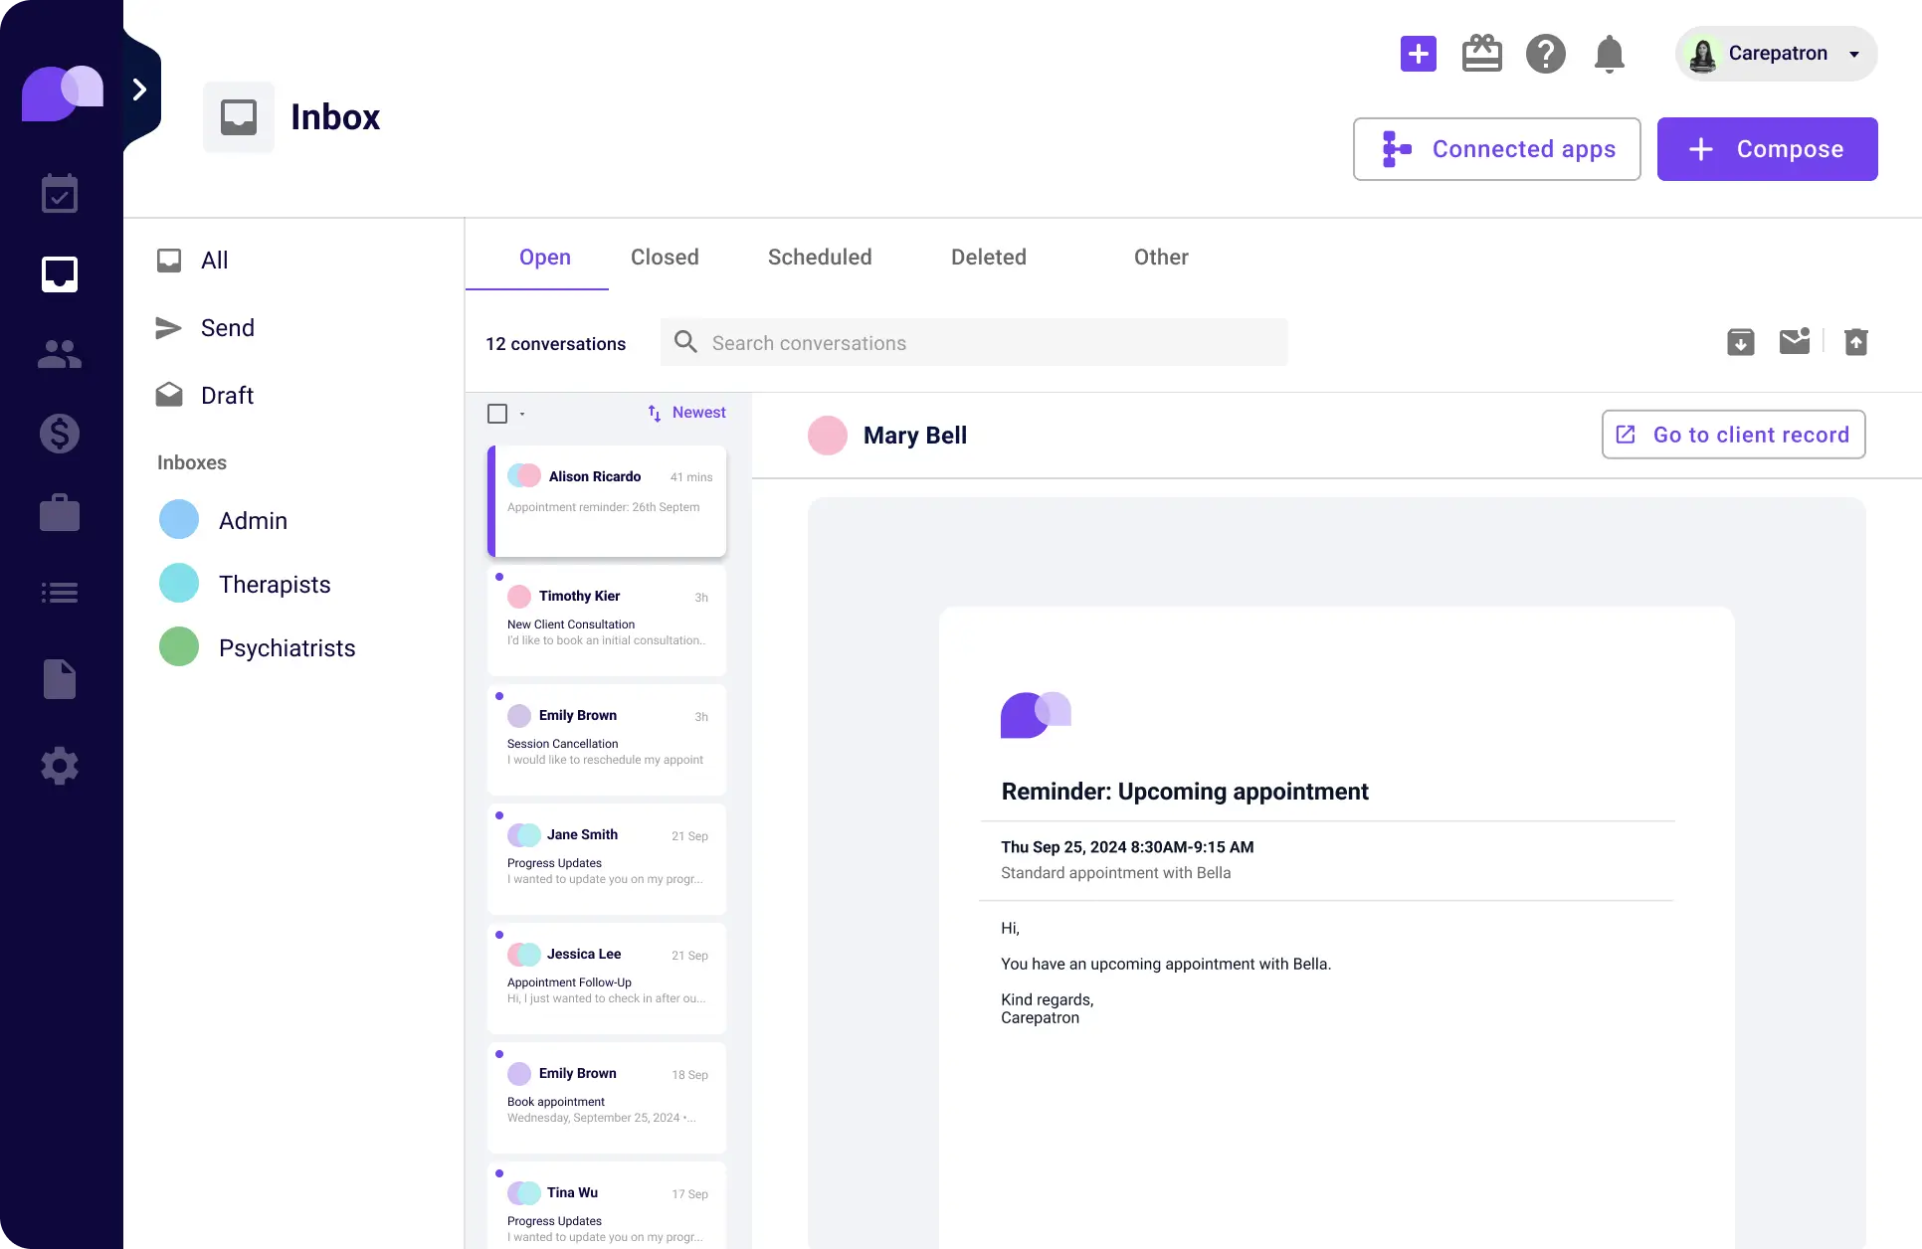
Task: Tick the select-all conversations checkbox
Action: click(x=497, y=414)
